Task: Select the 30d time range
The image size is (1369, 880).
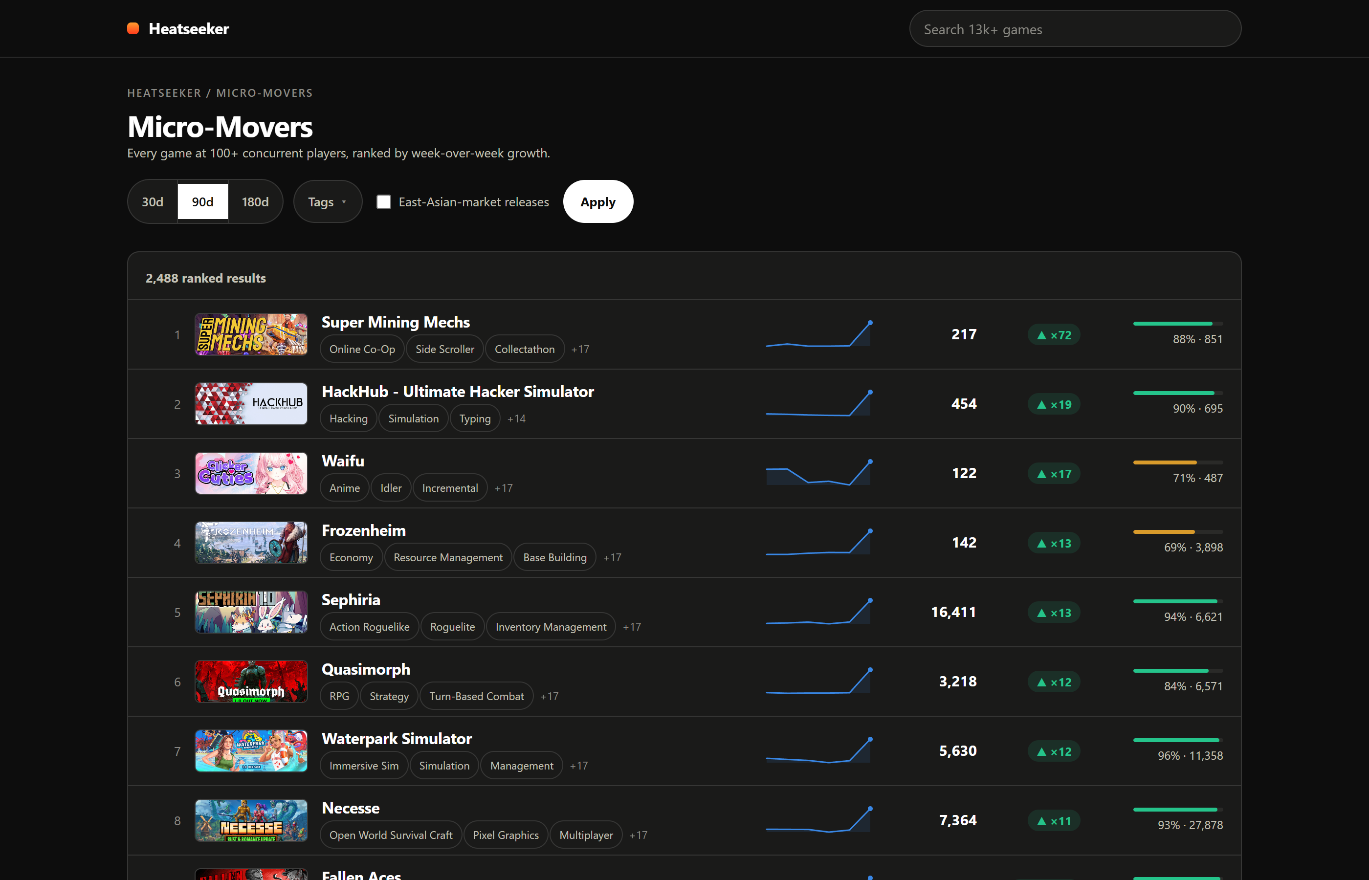Action: point(153,202)
